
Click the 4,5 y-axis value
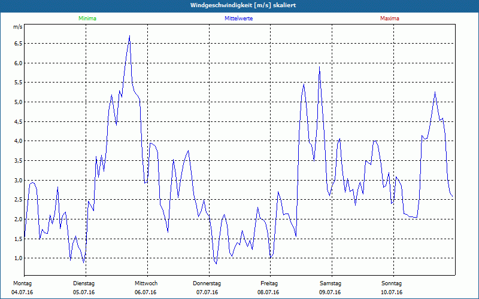(19, 122)
